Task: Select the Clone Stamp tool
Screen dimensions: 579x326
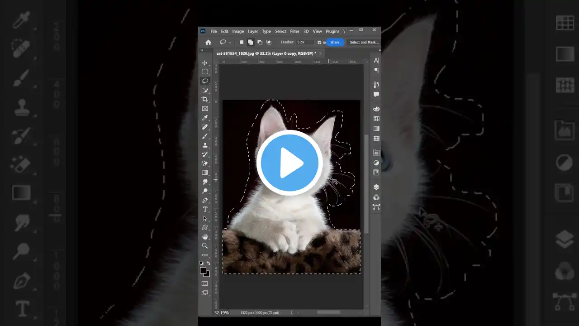Action: pos(205,145)
